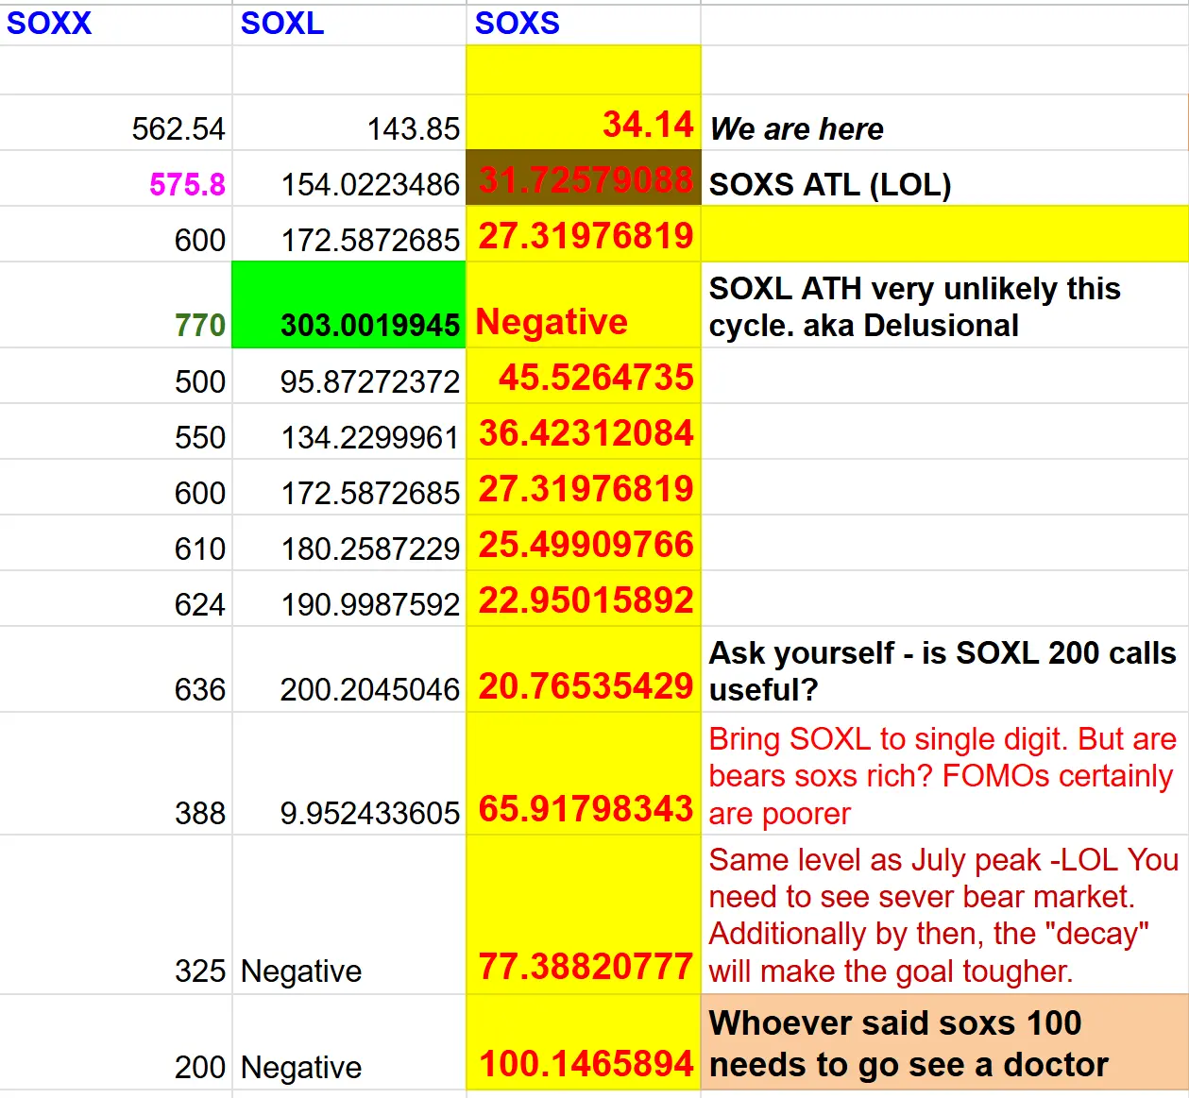Viewport: 1189px width, 1098px height.
Task: Click the red 'Negative' SOXS cell
Action: click(x=584, y=305)
